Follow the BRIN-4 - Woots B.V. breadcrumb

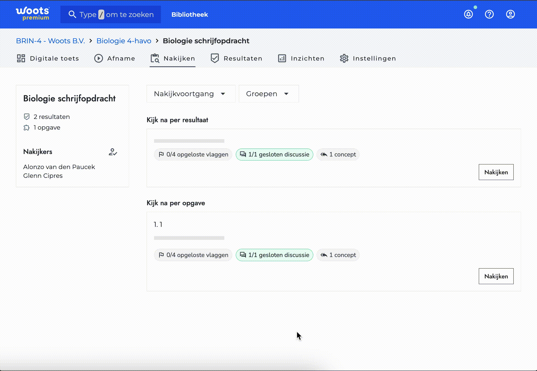pos(51,41)
